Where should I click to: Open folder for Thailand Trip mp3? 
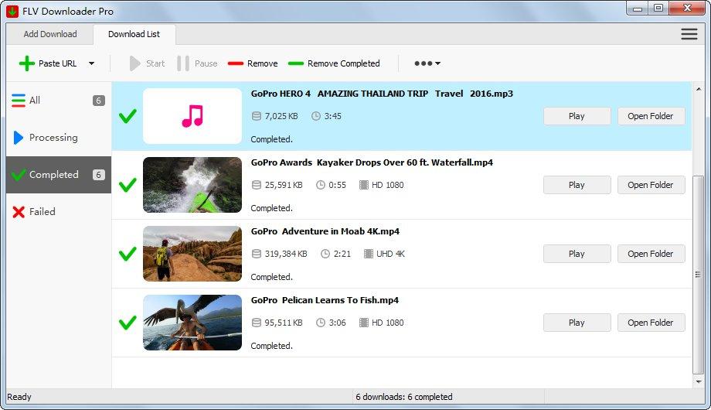651,116
